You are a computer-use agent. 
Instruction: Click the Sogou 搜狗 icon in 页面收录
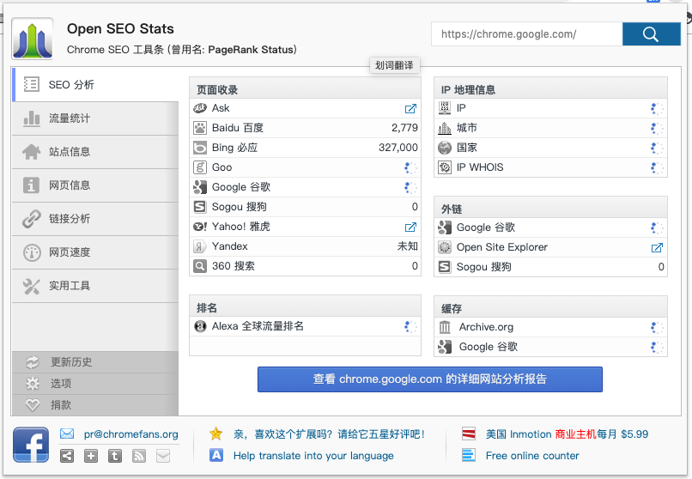(200, 207)
